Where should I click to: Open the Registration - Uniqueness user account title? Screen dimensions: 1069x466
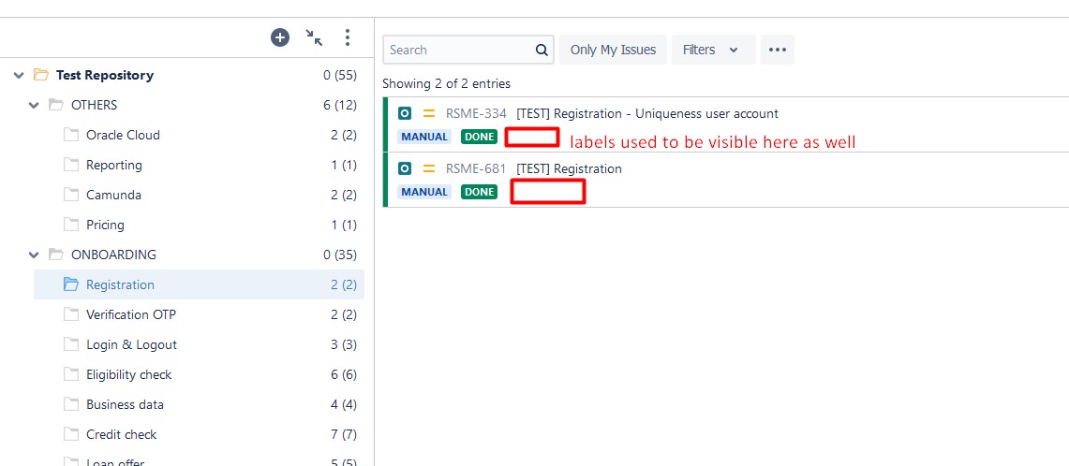pos(647,114)
